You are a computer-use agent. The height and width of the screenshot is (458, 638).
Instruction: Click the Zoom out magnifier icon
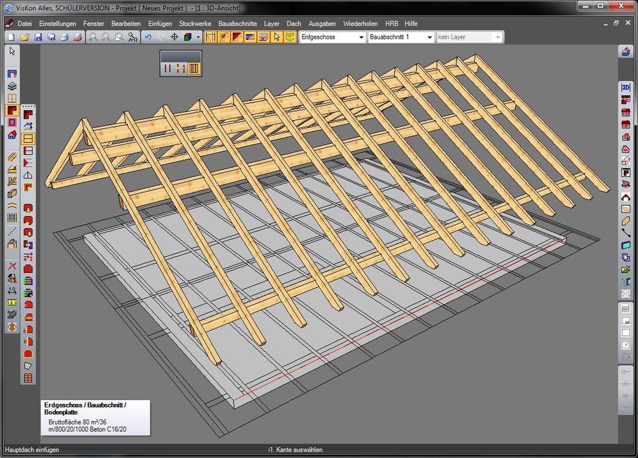click(x=106, y=37)
